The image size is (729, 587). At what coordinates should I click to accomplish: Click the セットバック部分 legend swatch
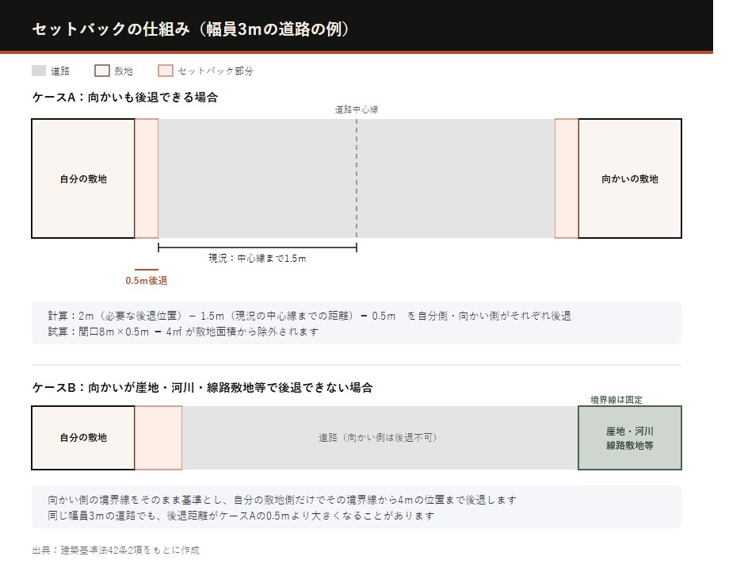(x=166, y=71)
